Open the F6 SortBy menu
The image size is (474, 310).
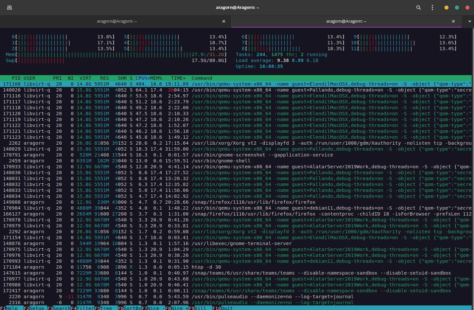point(130,308)
